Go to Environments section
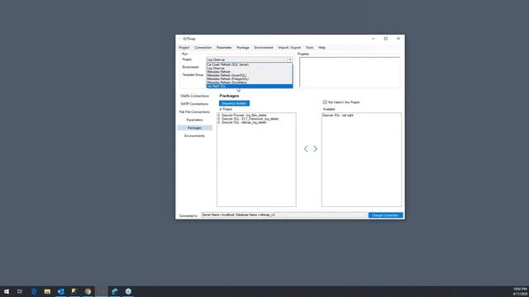529x297 pixels. point(195,135)
